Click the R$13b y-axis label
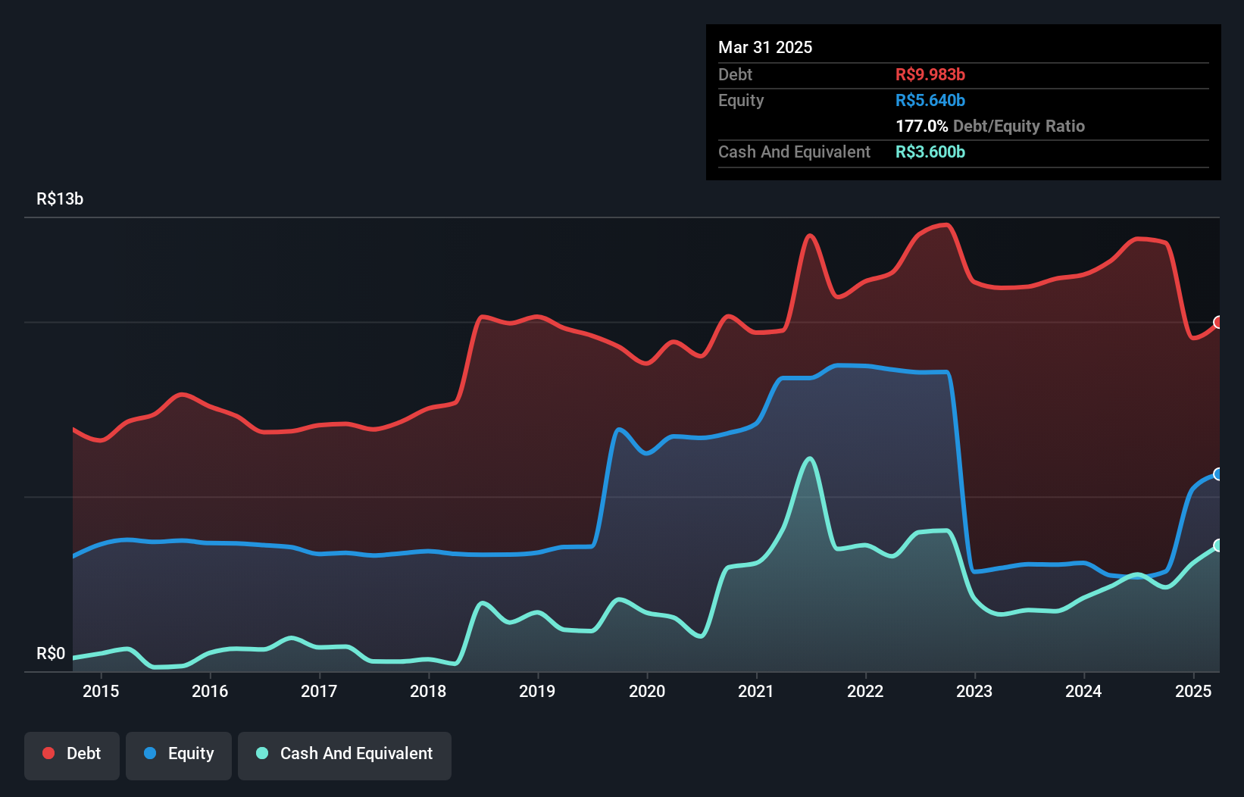This screenshot has width=1244, height=797. pyautogui.click(x=60, y=198)
